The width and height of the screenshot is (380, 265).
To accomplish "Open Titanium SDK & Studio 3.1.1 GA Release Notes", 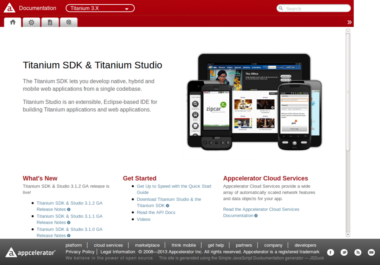I will [69, 219].
